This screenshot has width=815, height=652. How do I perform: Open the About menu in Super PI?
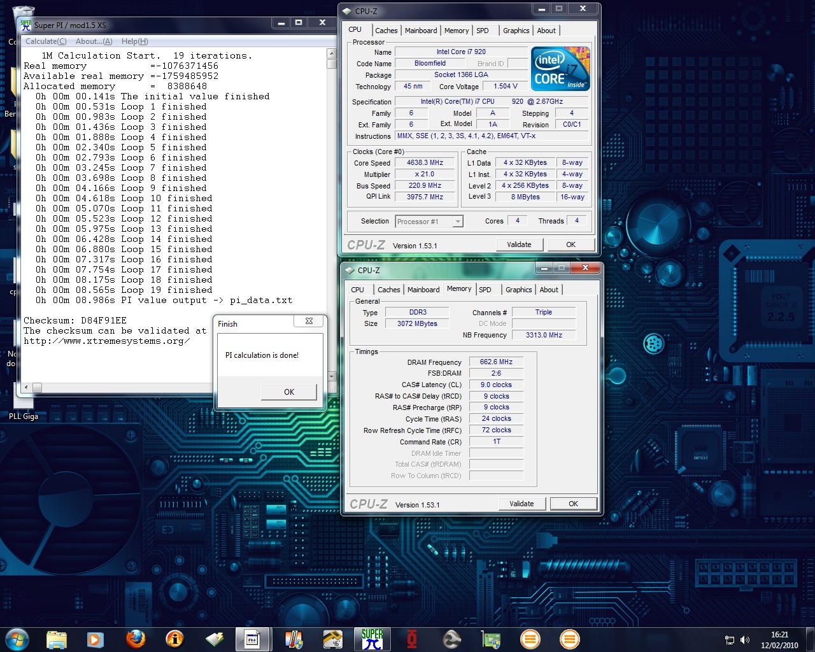click(94, 41)
